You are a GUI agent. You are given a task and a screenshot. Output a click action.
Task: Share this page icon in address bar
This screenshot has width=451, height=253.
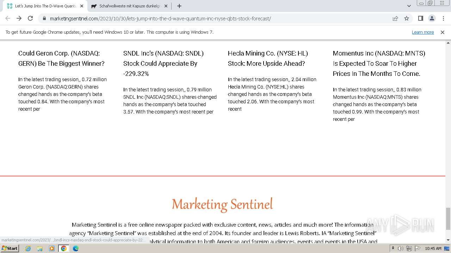click(x=395, y=18)
